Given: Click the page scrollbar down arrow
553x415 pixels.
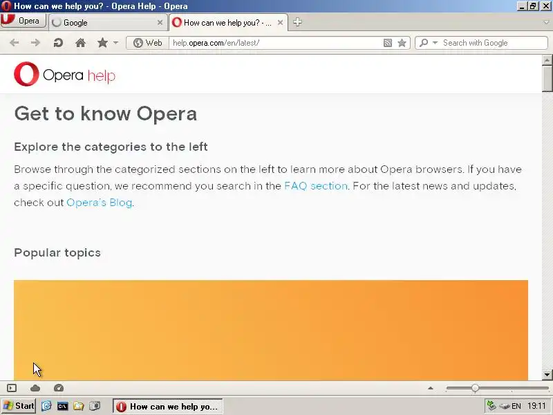Looking at the screenshot, I should click(x=547, y=374).
